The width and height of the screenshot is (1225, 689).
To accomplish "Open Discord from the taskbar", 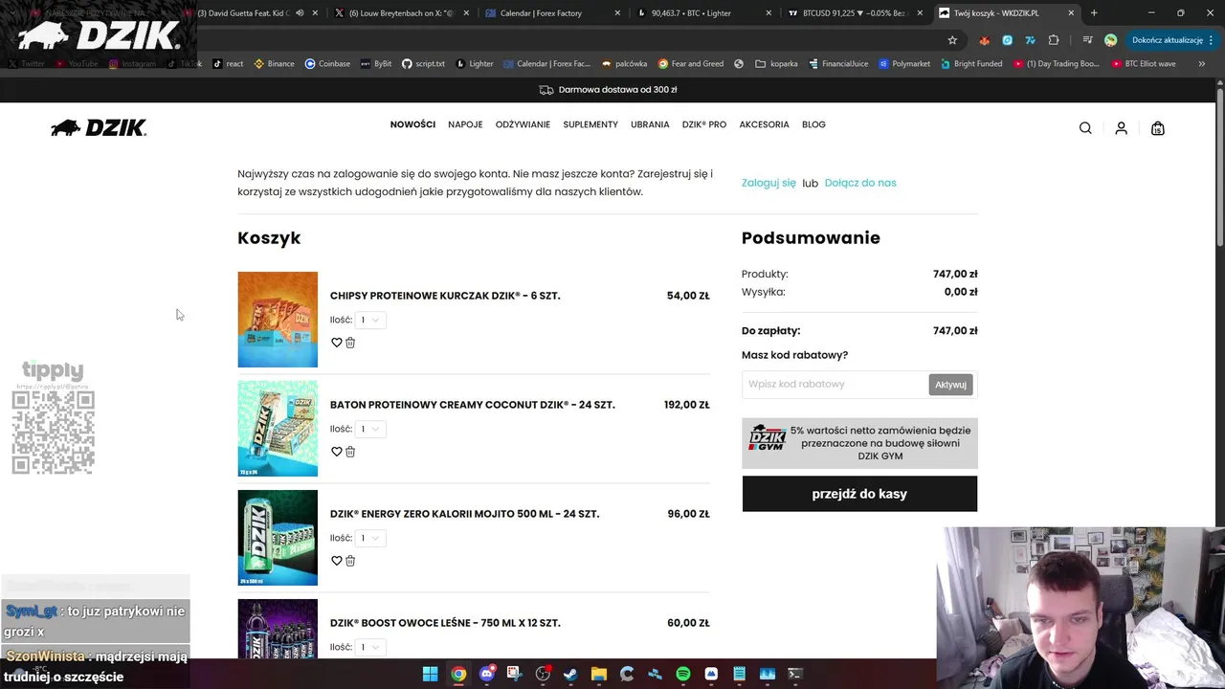I will 486,674.
